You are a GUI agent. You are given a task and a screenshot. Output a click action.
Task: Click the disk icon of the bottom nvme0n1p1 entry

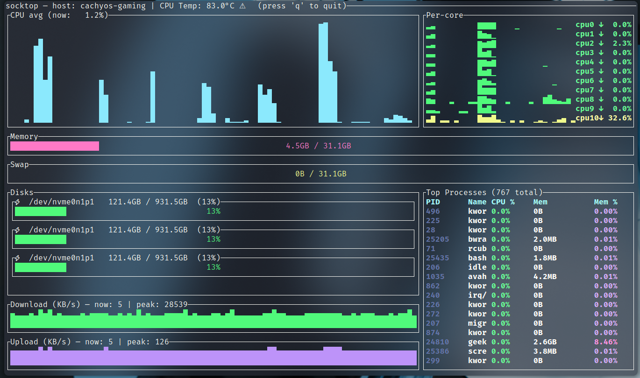pyautogui.click(x=17, y=258)
